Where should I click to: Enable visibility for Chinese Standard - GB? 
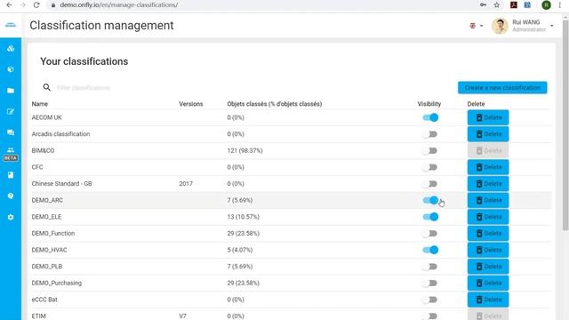(430, 184)
